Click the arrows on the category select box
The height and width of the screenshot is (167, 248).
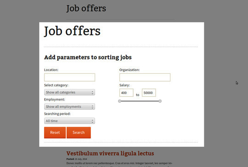coord(92,92)
